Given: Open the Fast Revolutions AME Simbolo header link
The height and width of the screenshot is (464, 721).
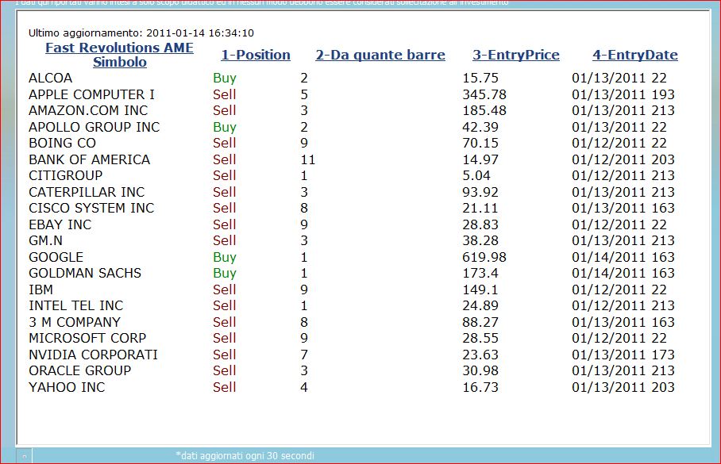Looking at the screenshot, I should [120, 55].
